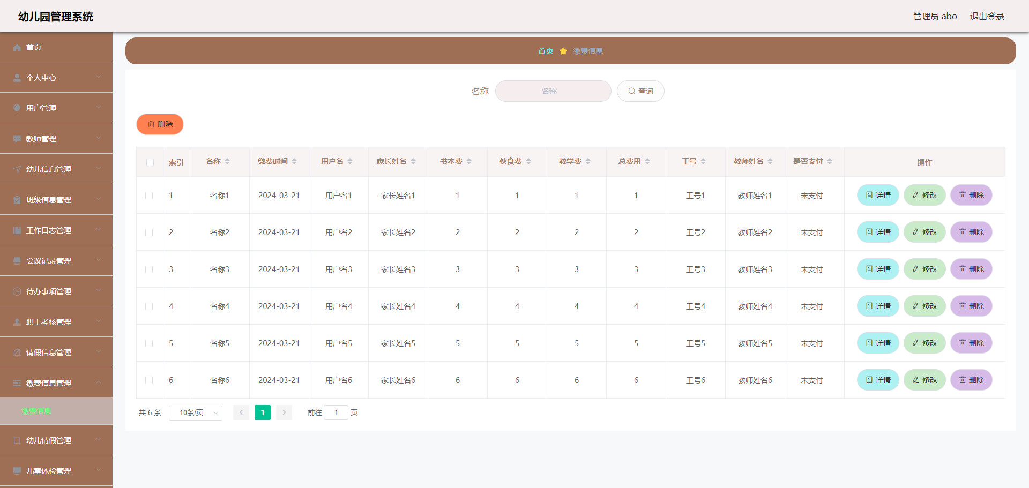Click the 前往 page number input
Image resolution: width=1029 pixels, height=488 pixels.
pyautogui.click(x=336, y=413)
